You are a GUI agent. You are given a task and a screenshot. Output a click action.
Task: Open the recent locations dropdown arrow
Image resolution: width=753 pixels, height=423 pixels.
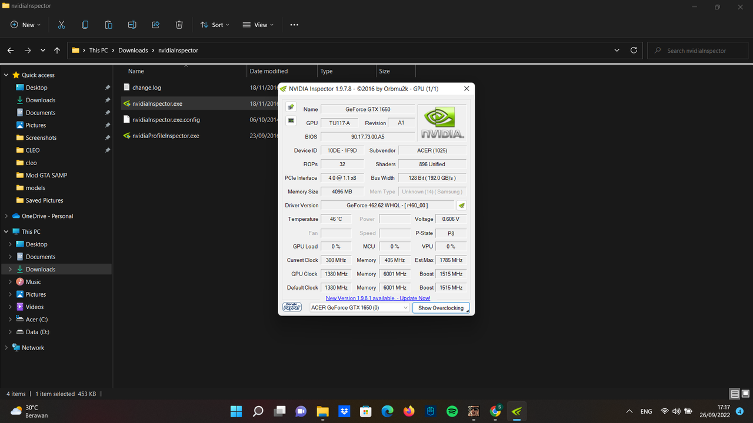click(43, 51)
